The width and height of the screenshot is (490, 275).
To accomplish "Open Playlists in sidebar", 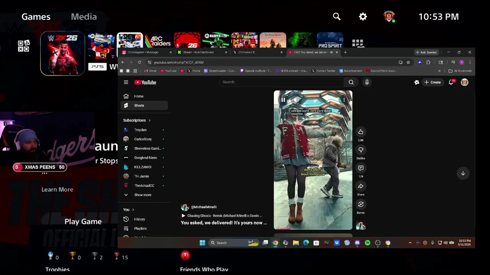I will (x=144, y=228).
